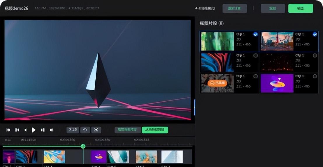This screenshot has width=323, height=167.
Task: Start playback with the Play button
Action: pos(33,130)
